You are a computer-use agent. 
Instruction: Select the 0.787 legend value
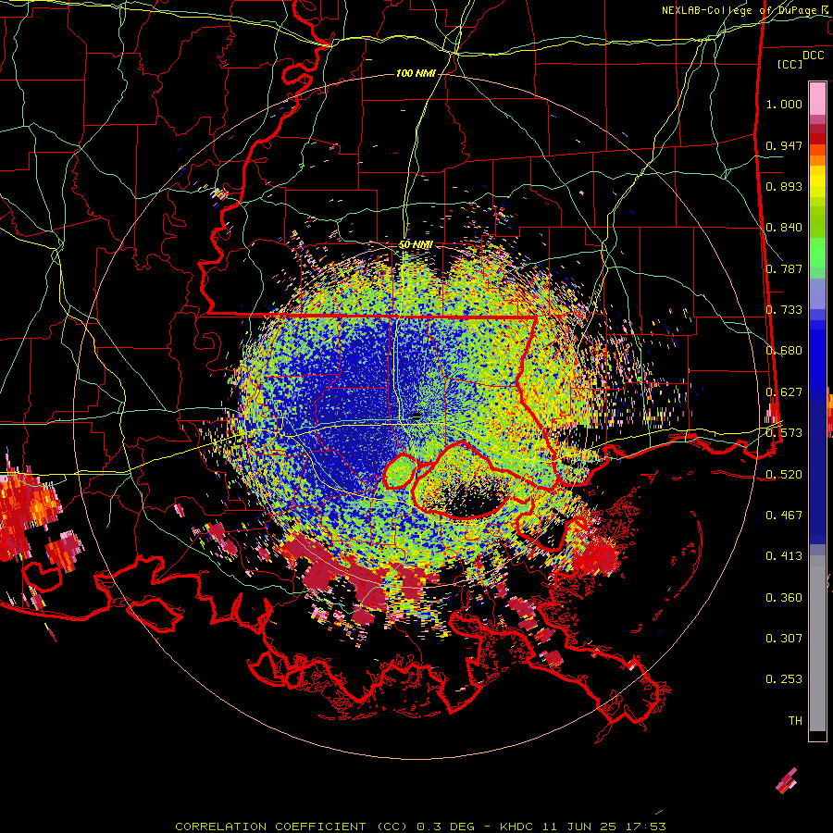point(784,268)
